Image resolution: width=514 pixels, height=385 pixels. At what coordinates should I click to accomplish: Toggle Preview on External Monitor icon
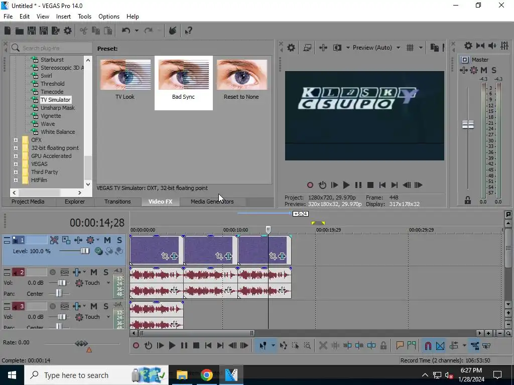click(307, 48)
